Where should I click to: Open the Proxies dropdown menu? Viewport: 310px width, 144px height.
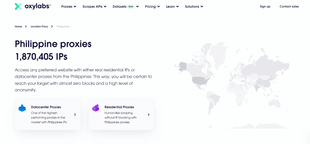69,6
